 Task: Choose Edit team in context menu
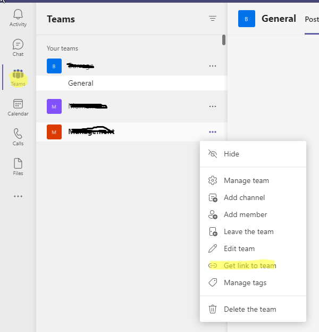click(253, 248)
